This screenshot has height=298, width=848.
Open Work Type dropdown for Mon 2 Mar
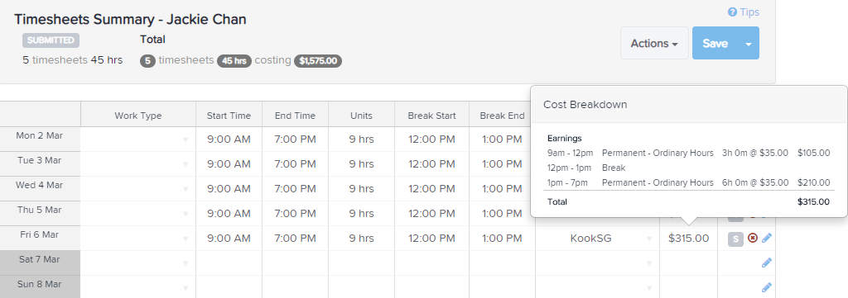(185, 140)
